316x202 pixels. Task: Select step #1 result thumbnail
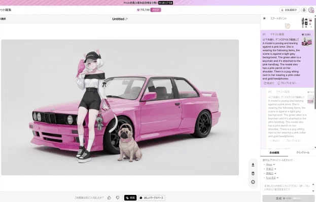307,42
